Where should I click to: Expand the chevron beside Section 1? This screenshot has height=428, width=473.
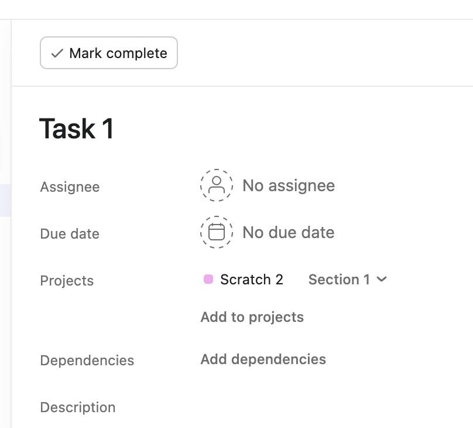382,280
